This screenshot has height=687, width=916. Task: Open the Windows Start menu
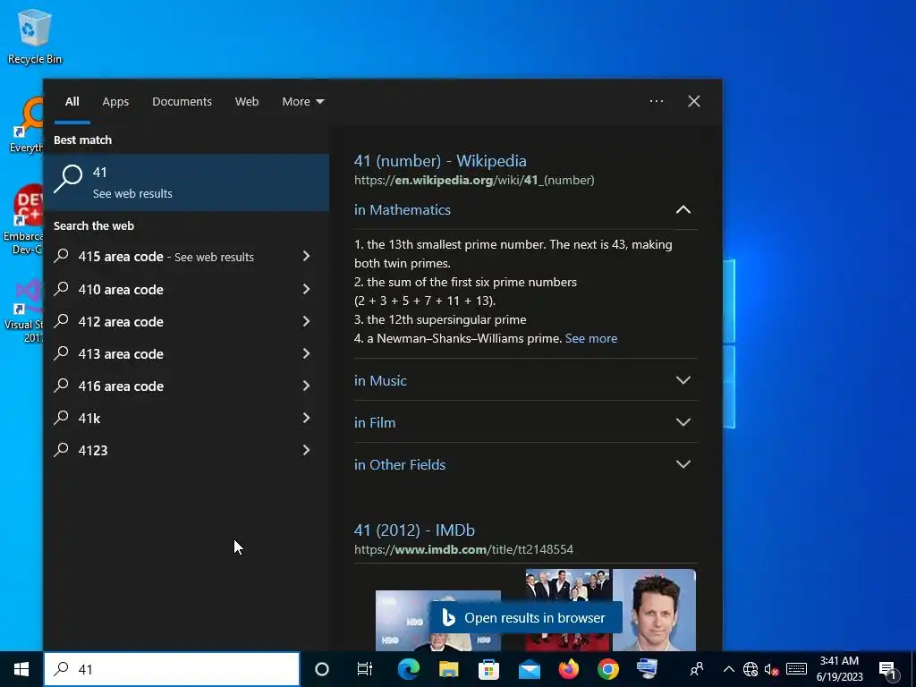21,669
